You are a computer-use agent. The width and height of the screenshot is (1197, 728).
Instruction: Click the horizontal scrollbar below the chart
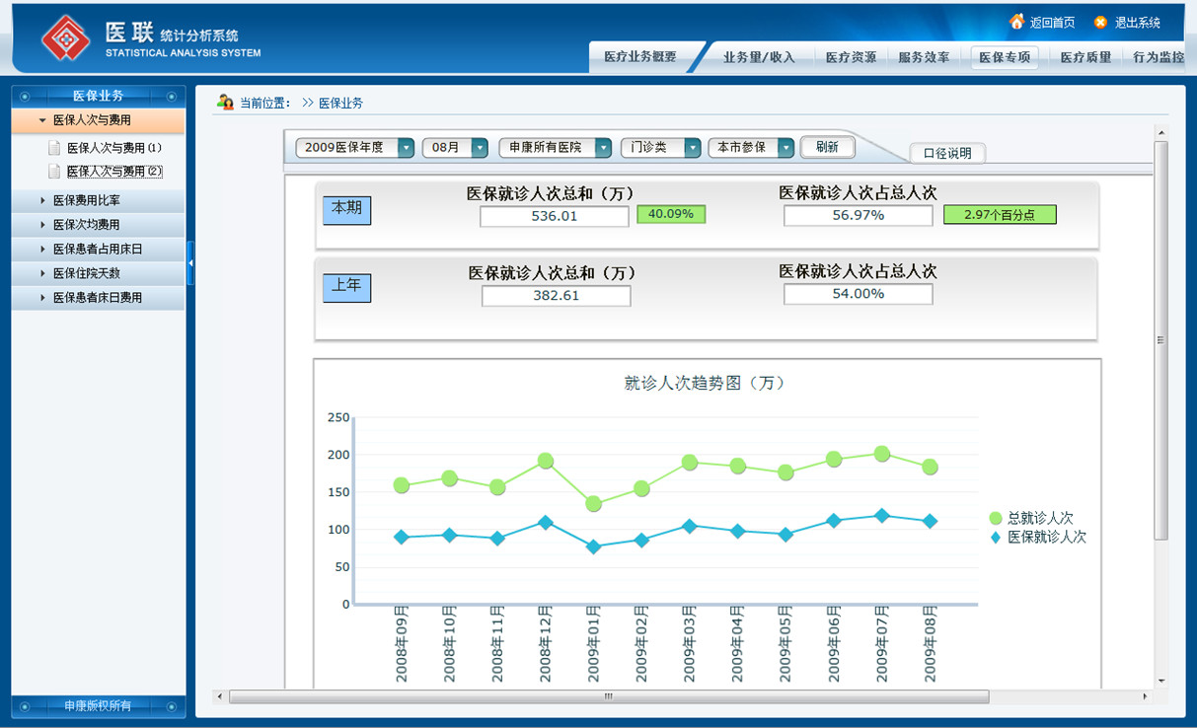coord(608,696)
